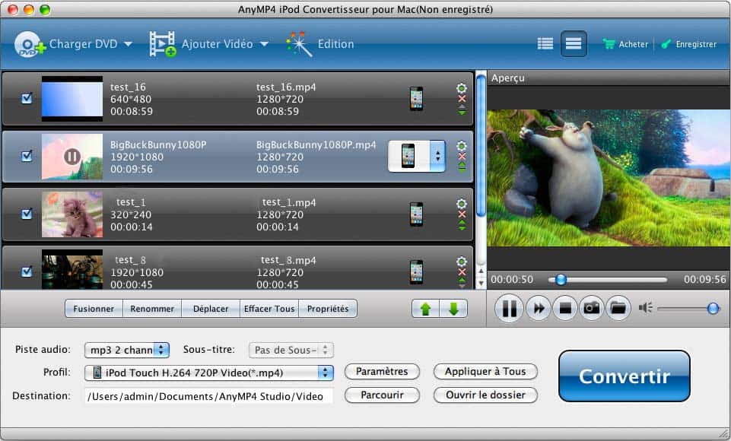Click the Effacer Tous button
The width and height of the screenshot is (731, 441).
tap(269, 309)
